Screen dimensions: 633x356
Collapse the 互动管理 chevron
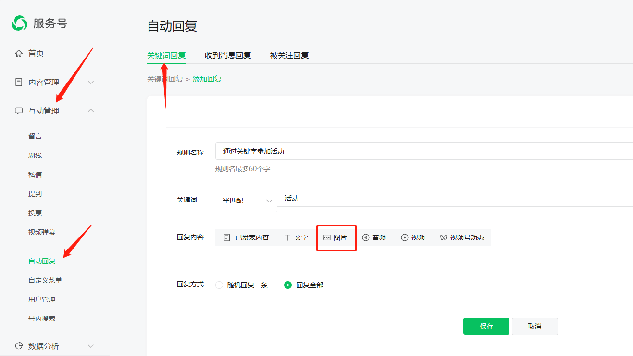(x=91, y=111)
